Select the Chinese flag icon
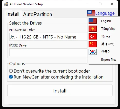The height and width of the screenshot is (109, 120). [x=93, y=44]
